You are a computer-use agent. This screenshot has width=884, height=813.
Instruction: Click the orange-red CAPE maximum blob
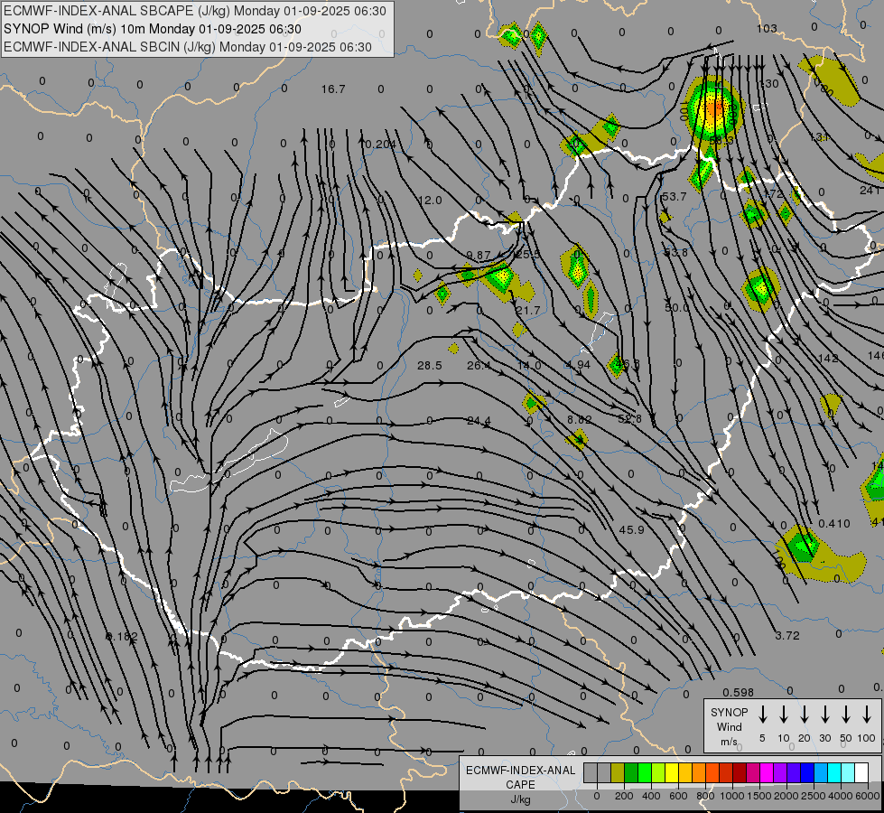point(713,109)
